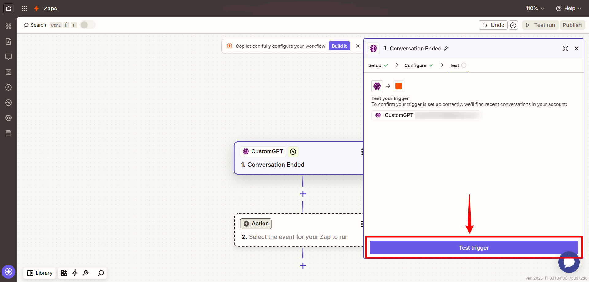Image resolution: width=589 pixels, height=282 pixels.
Task: Switch to the Configure tab
Action: tap(419, 65)
